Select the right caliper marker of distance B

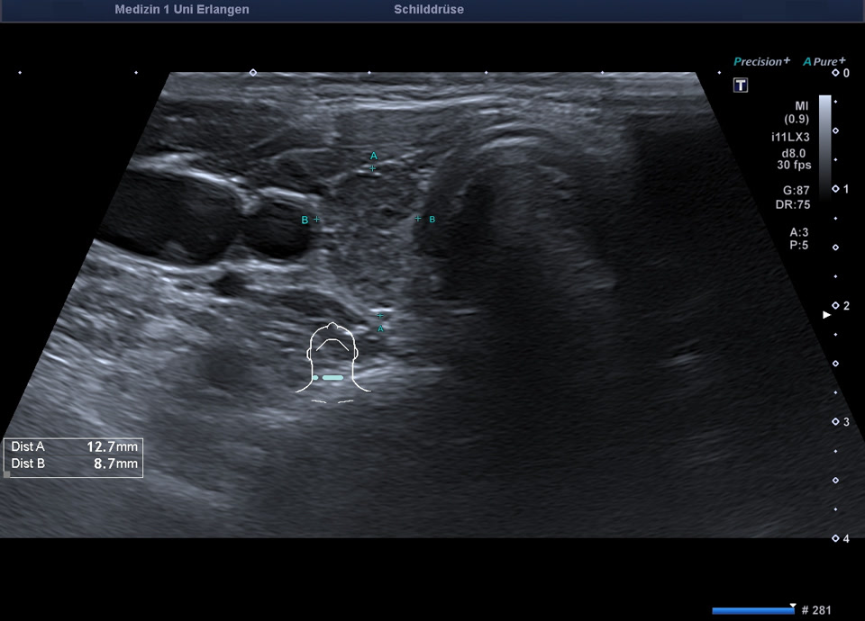(417, 219)
